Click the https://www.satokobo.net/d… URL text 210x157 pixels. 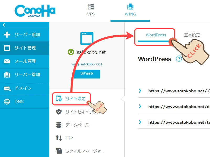pyautogui.click(x=179, y=107)
